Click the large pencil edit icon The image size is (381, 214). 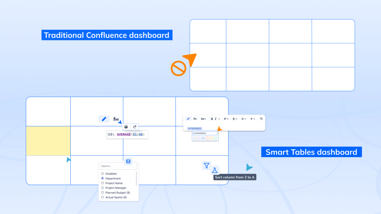[x=104, y=119]
